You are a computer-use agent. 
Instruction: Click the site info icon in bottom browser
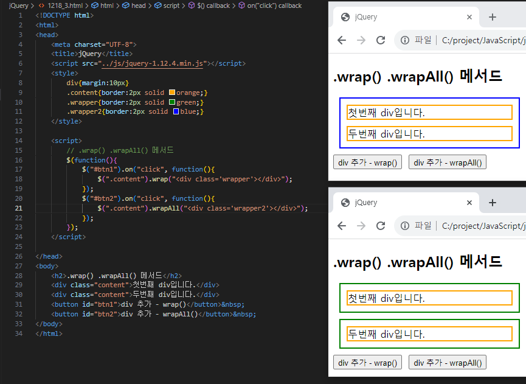pyautogui.click(x=405, y=226)
